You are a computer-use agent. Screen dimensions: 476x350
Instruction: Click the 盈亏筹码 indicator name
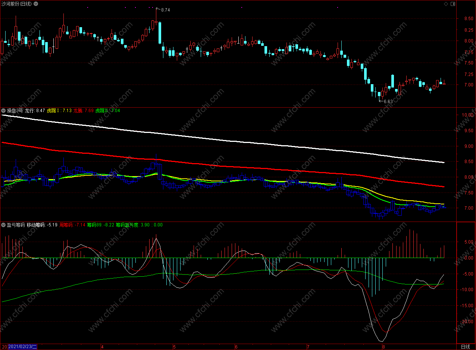(x=16, y=225)
